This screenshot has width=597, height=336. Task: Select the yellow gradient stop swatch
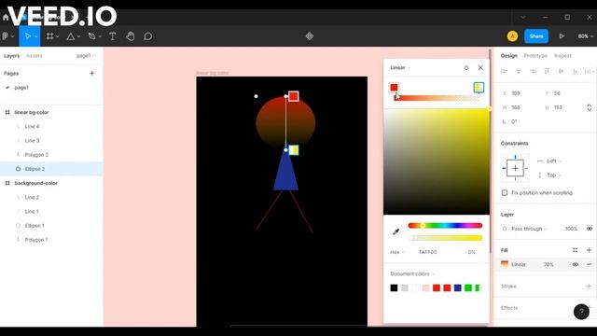[x=479, y=87]
